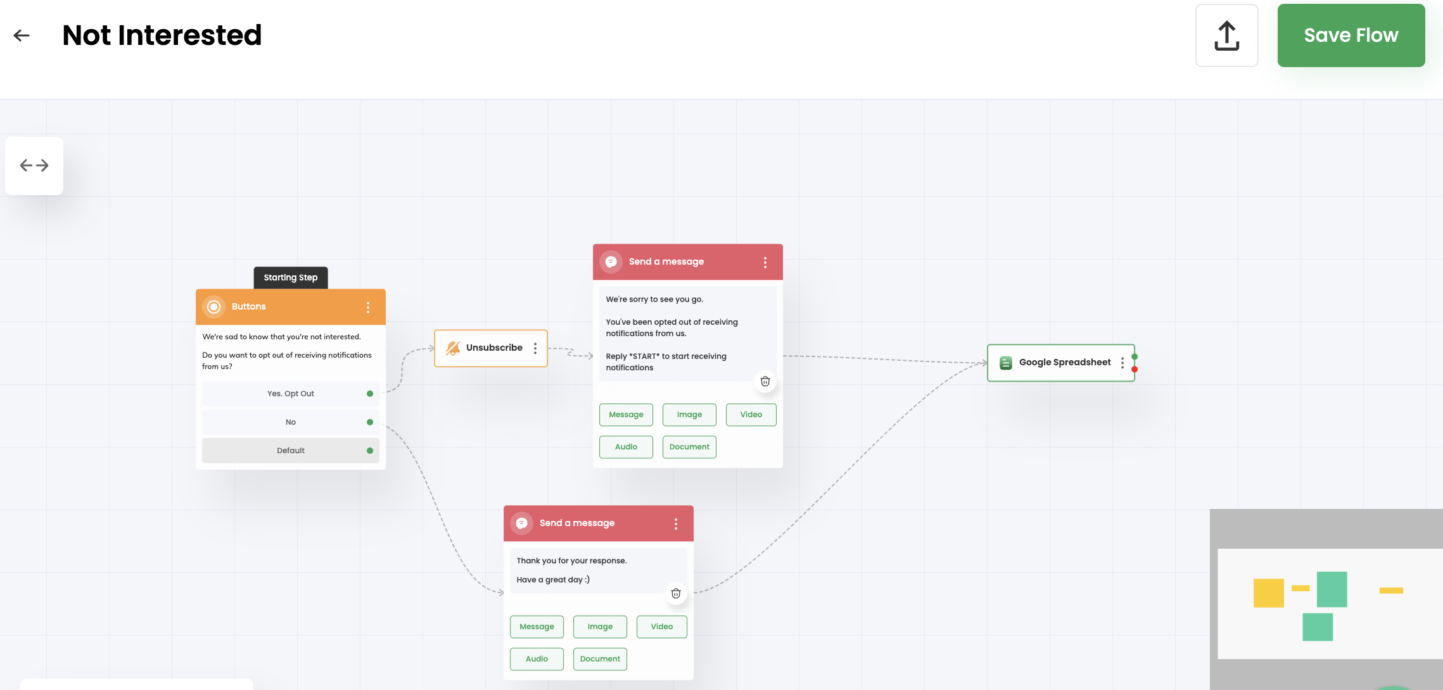Edit the 'We're sorry to see you go' message text
Image resolution: width=1443 pixels, height=690 pixels.
point(688,334)
